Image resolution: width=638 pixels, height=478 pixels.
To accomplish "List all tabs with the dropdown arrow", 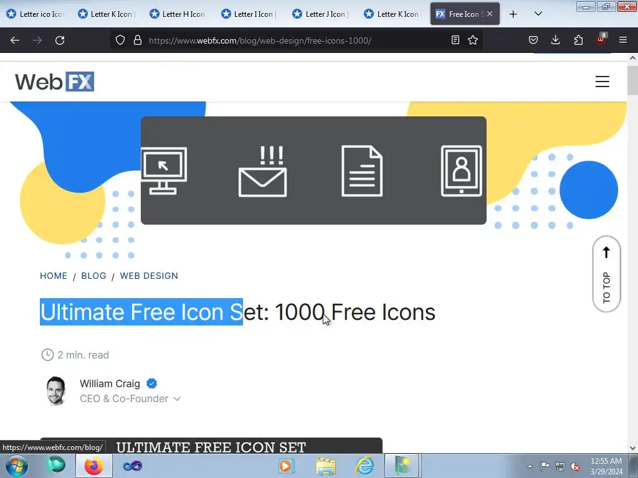I will 538,14.
